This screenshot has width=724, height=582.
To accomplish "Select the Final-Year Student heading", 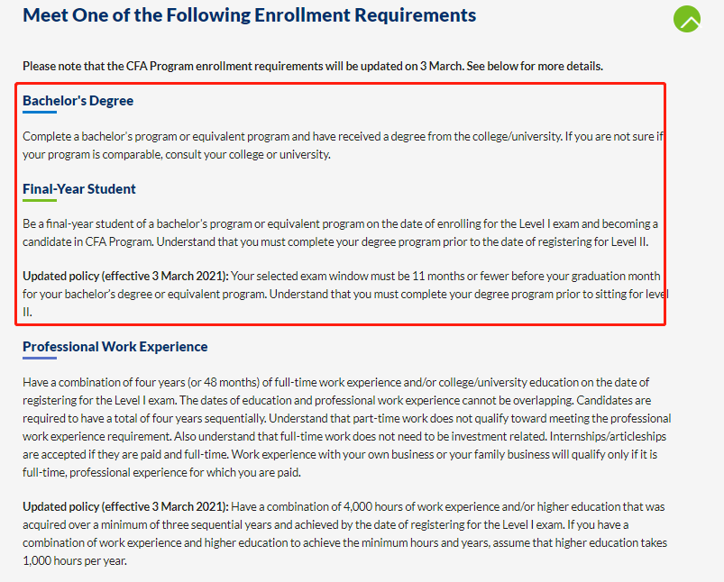I will point(79,189).
